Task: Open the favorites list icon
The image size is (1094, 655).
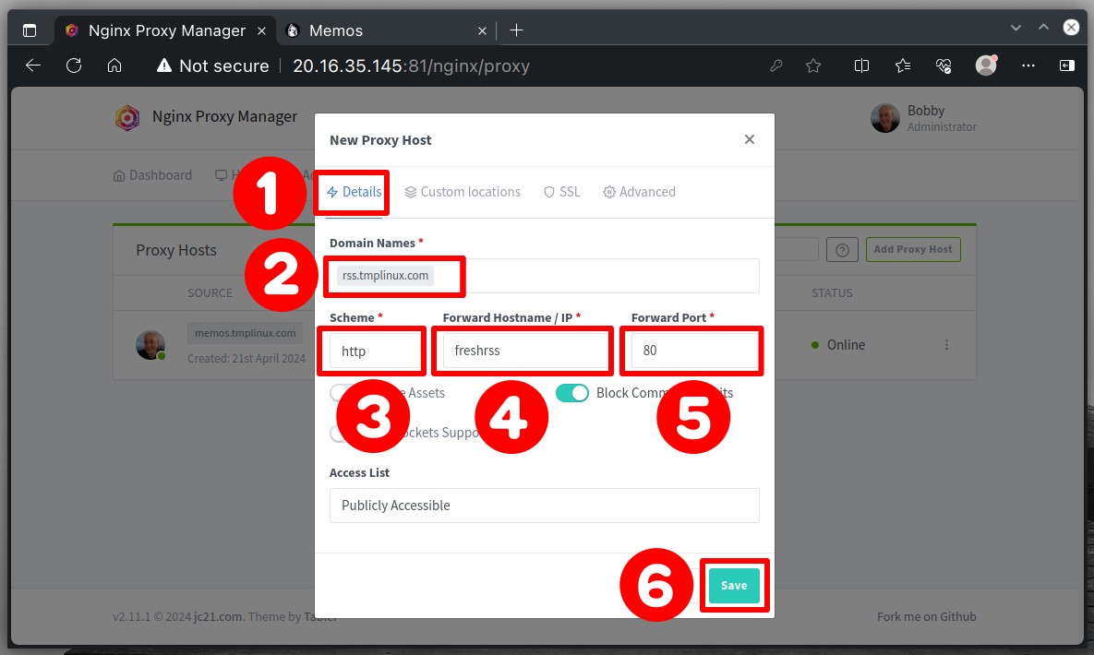Action: [903, 65]
